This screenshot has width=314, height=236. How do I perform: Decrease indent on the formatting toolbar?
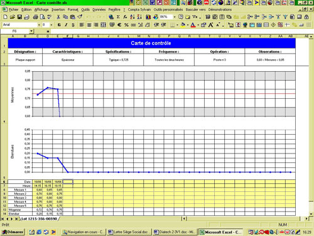(x=156, y=25)
